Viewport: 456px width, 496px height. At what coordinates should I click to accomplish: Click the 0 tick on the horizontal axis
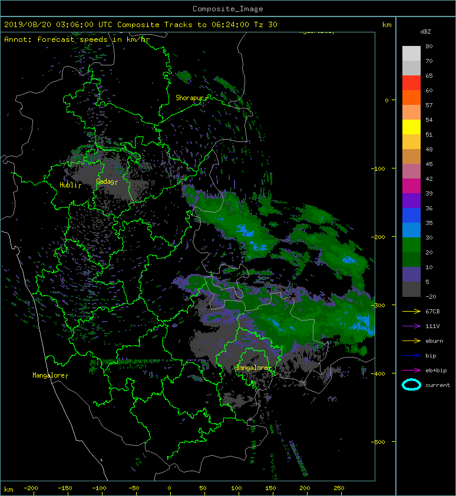(170, 488)
